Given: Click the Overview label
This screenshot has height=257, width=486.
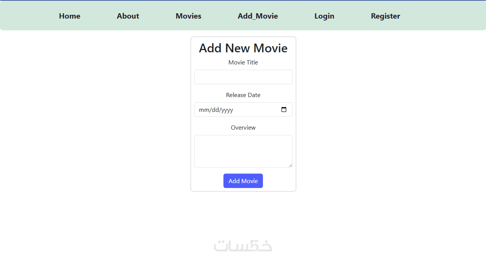Looking at the screenshot, I should [243, 128].
